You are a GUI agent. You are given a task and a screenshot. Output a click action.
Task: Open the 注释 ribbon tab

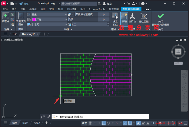(23, 9)
